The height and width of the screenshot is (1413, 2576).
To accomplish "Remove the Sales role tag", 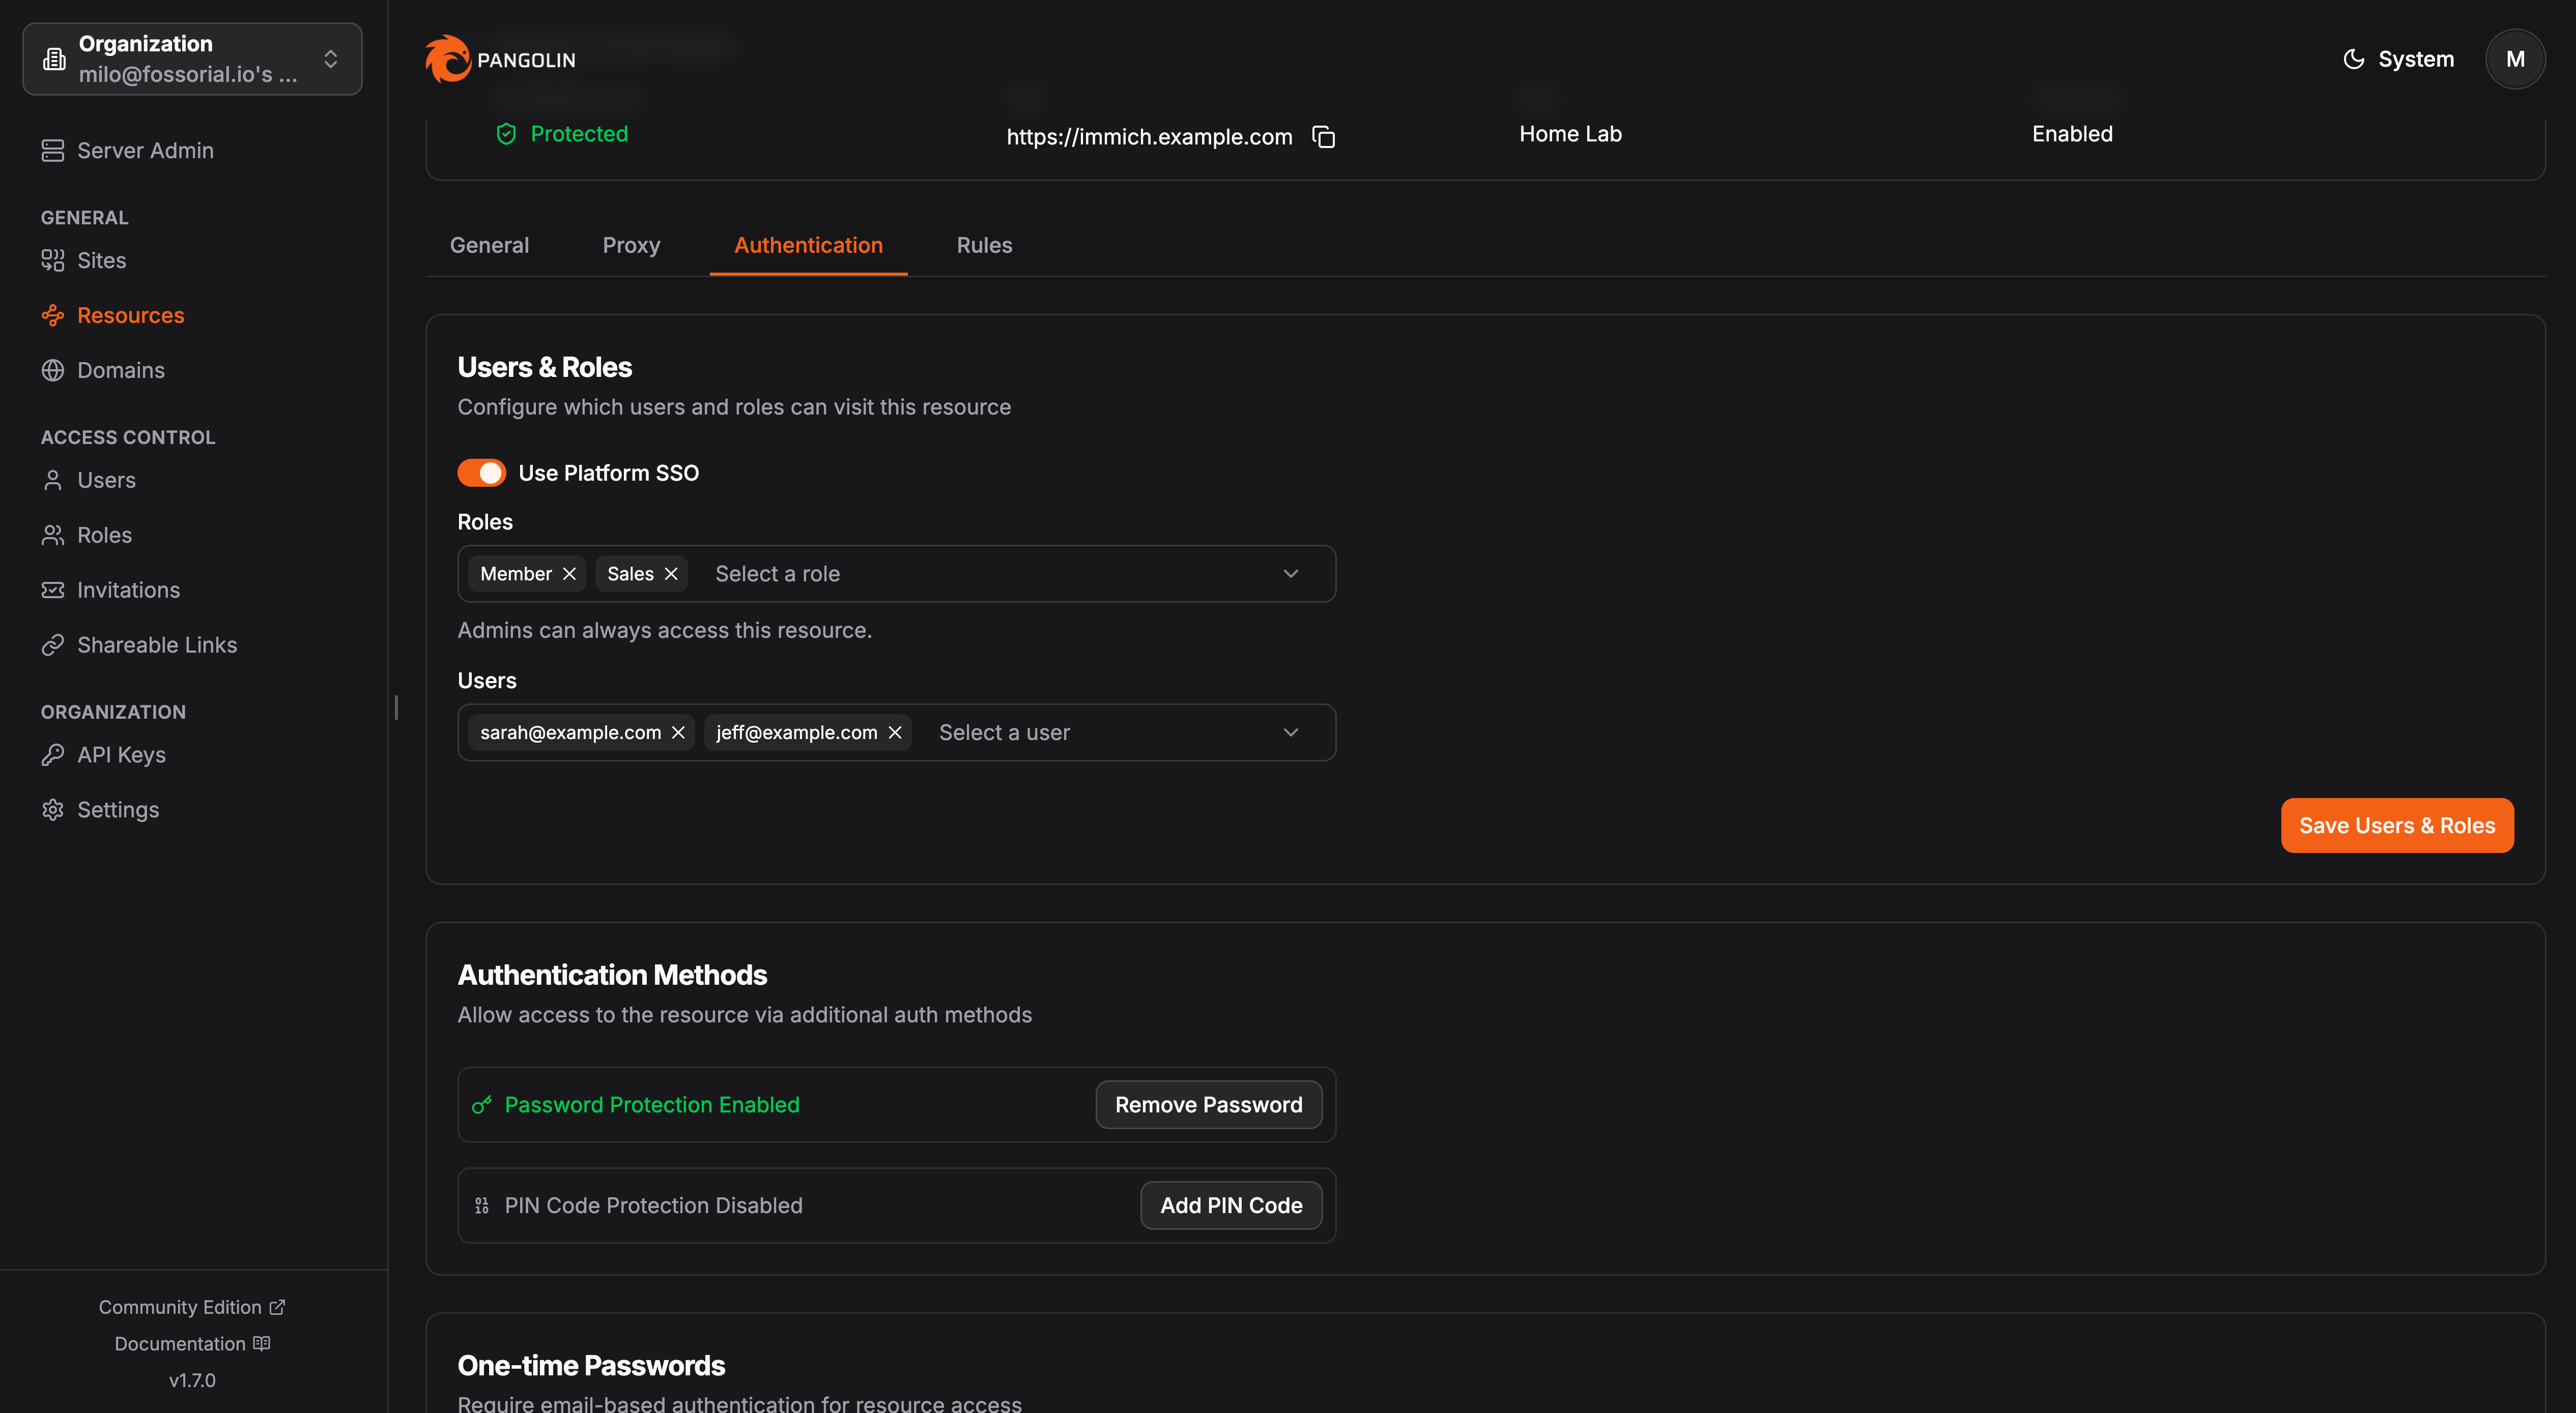I will [671, 574].
